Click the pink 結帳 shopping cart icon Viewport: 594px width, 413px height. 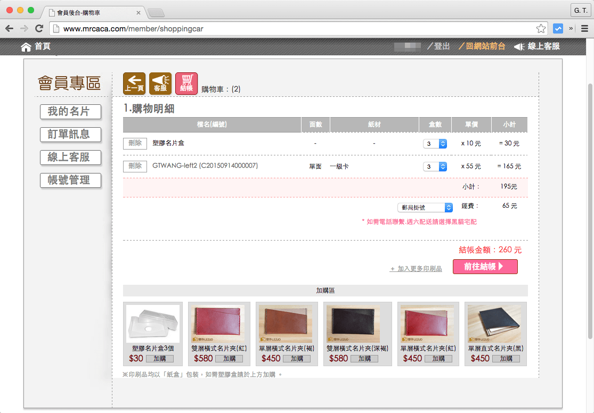pos(186,83)
